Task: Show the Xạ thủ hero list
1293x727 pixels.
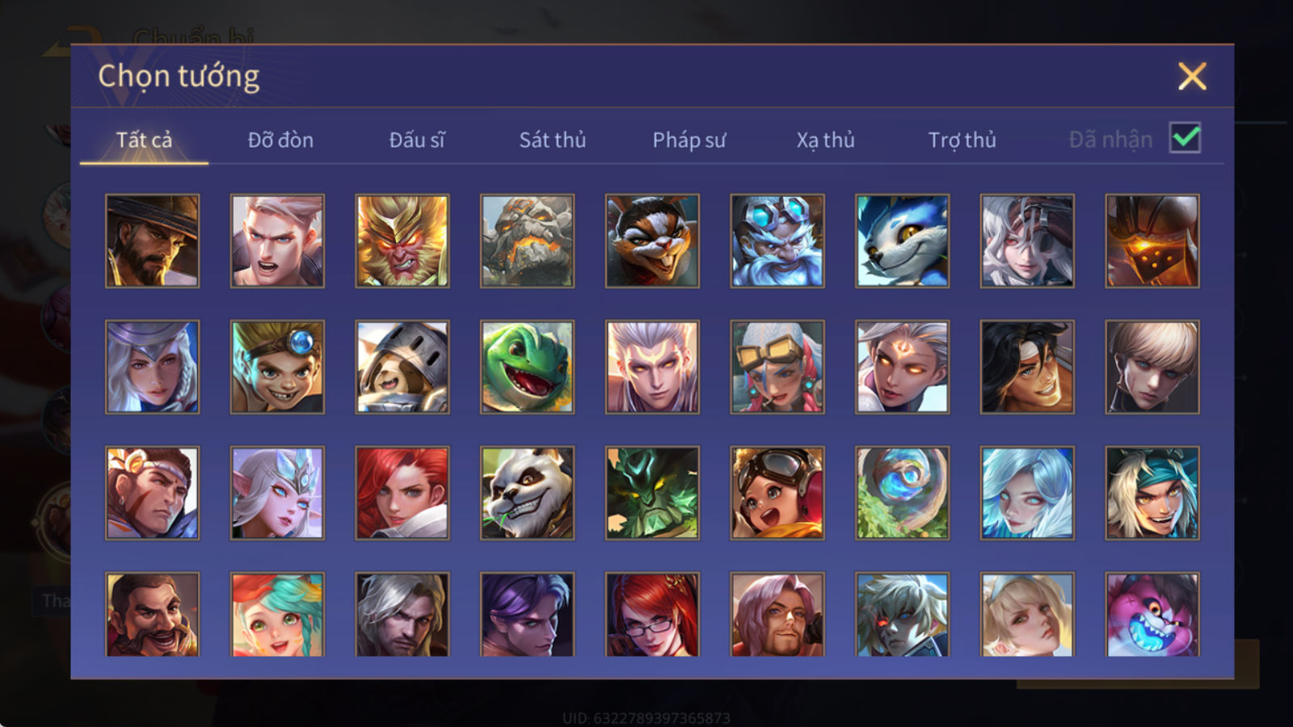Action: click(x=825, y=140)
